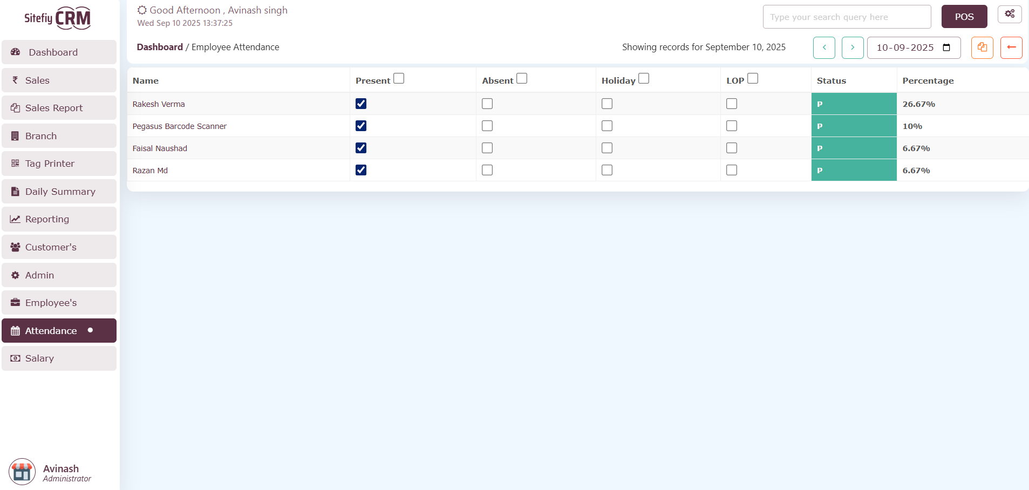This screenshot has width=1029, height=490.
Task: Click the Reporting chart icon
Action: pyautogui.click(x=15, y=219)
